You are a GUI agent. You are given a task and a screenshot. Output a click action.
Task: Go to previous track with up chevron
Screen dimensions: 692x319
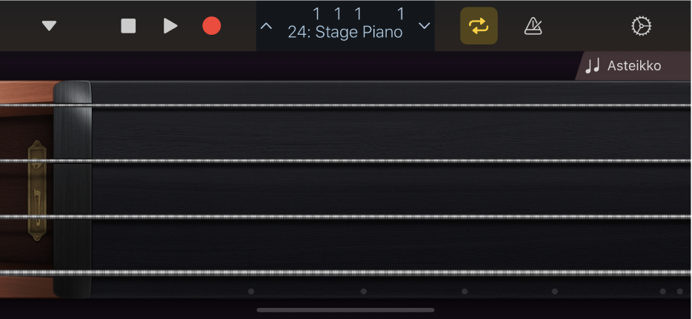267,26
